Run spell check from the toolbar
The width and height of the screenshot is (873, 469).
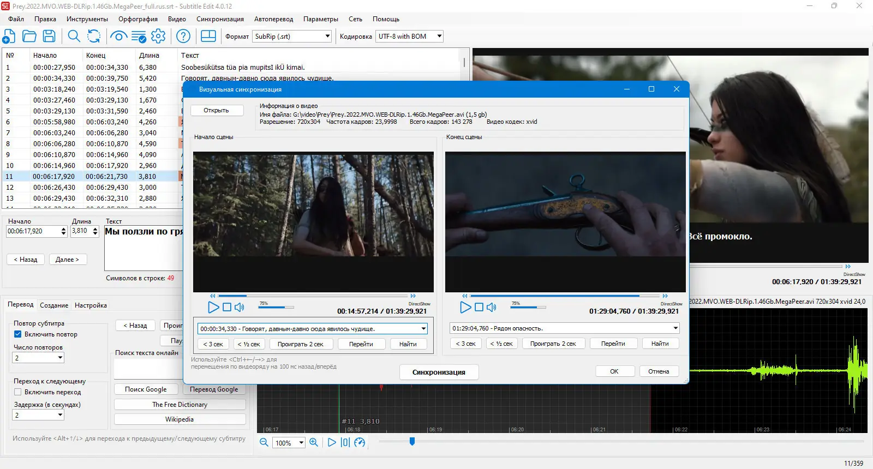tap(139, 37)
